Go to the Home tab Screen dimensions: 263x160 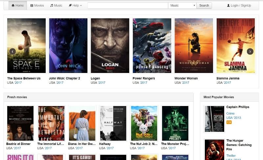tap(18, 6)
